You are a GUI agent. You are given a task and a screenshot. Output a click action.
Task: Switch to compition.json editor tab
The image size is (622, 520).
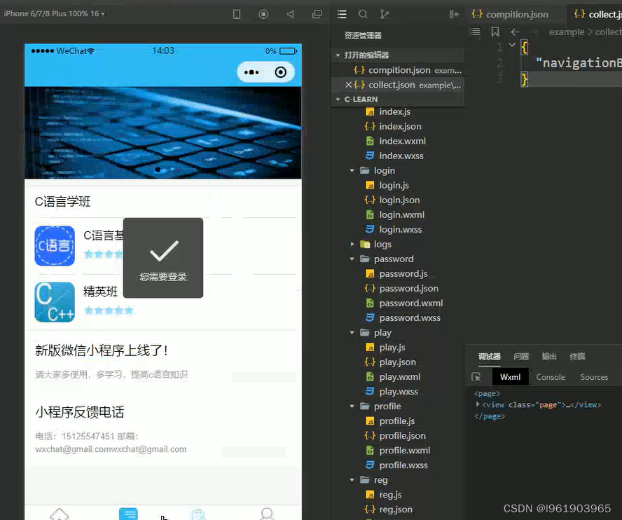(x=510, y=14)
